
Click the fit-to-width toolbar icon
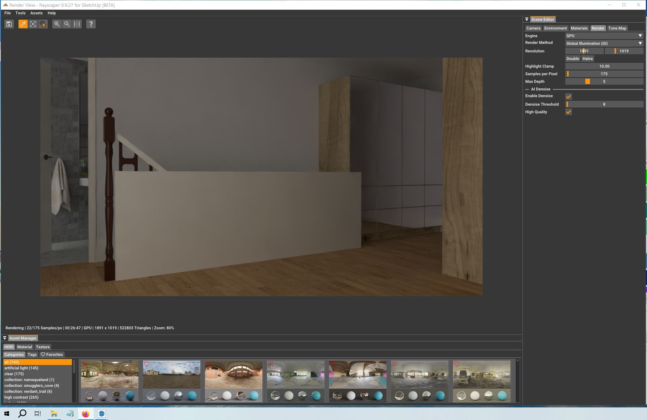77,24
